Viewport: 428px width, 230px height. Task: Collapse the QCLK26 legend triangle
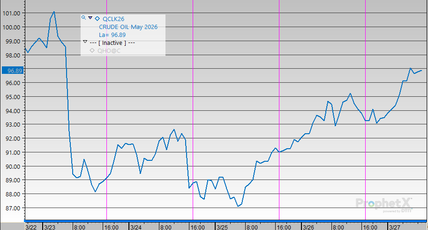pyautogui.click(x=90, y=18)
